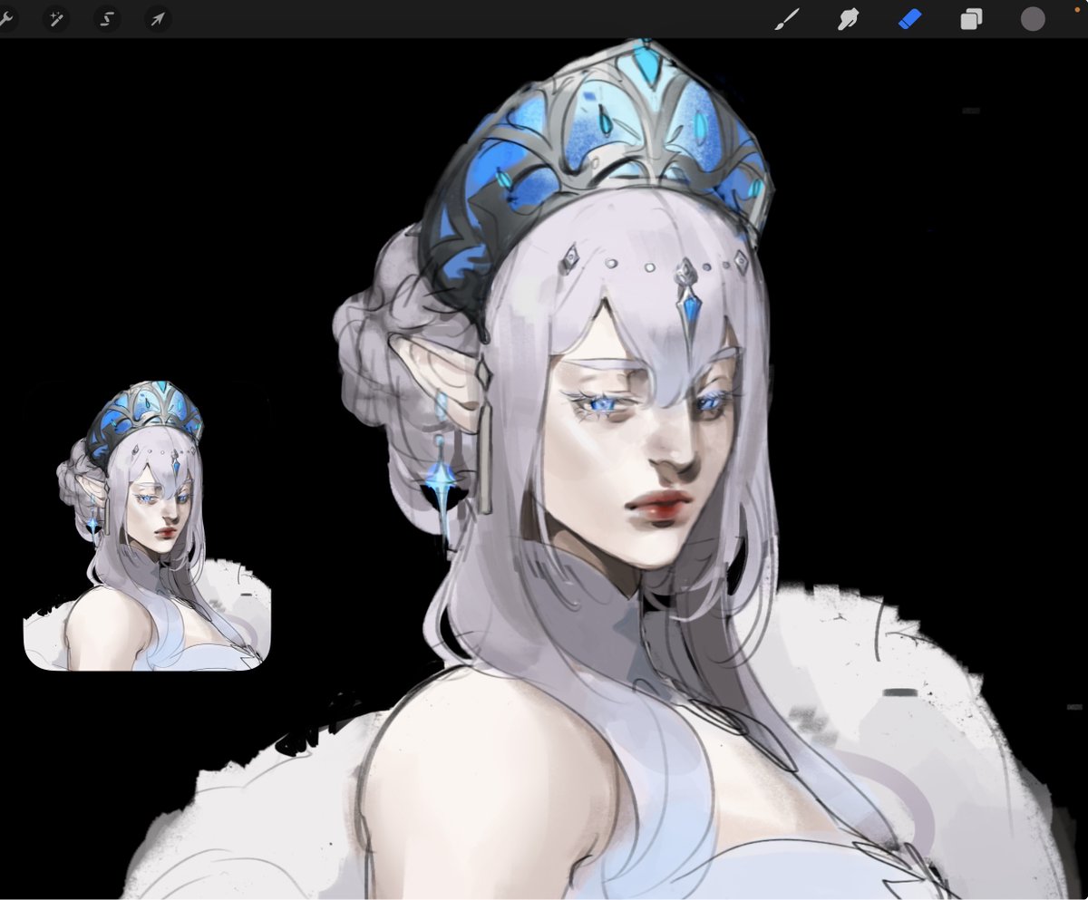Tap the small reference portrait thumbnail
Viewport: 1088px width, 900px height.
click(147, 526)
